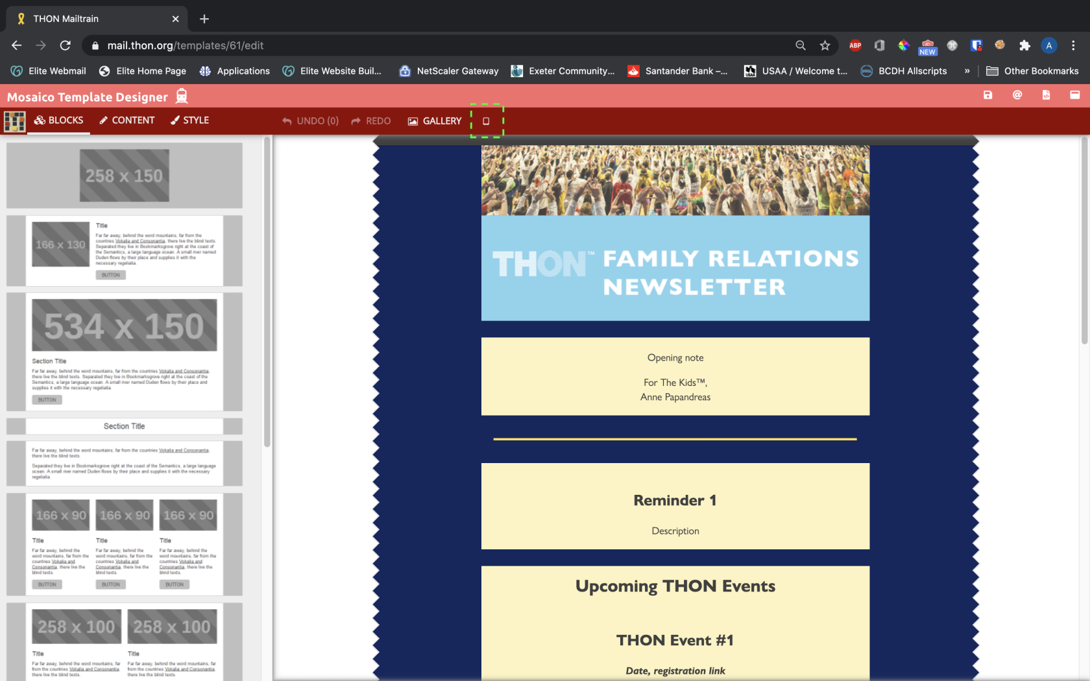Open the HTML code download icon
This screenshot has height=681, width=1090.
tap(1046, 95)
